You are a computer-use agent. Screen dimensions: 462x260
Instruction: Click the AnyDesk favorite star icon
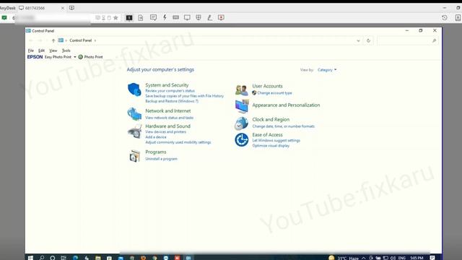tap(115, 17)
